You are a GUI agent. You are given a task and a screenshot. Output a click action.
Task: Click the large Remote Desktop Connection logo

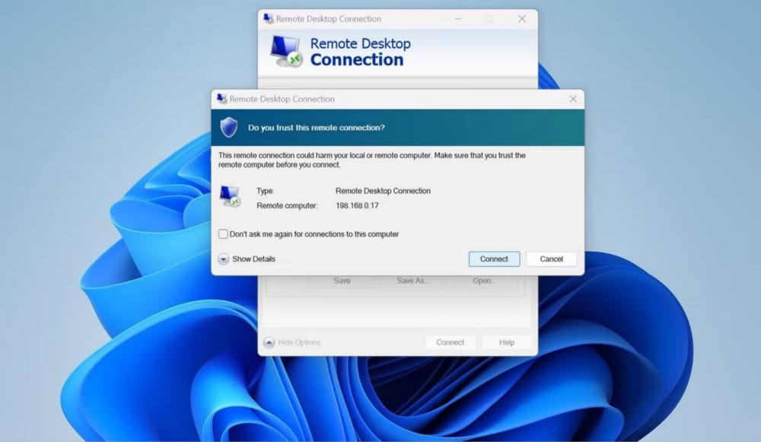tap(286, 52)
